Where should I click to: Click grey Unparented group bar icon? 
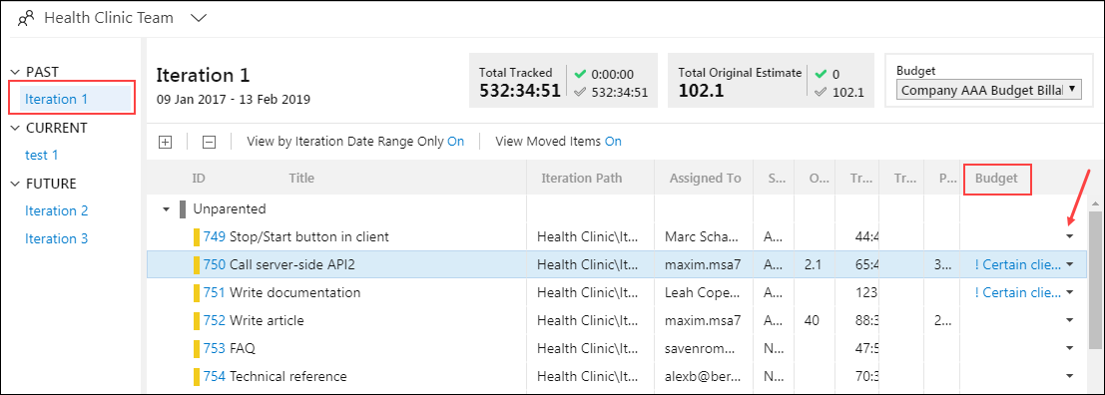(x=183, y=208)
